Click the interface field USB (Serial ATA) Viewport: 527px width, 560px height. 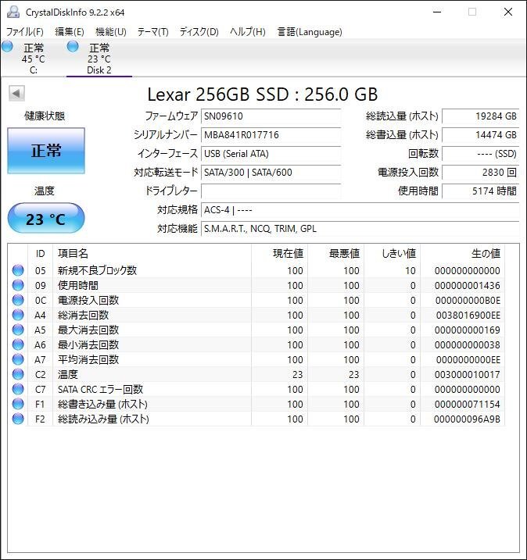click(271, 154)
